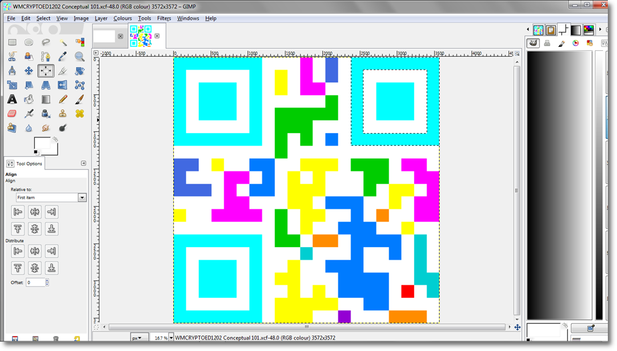Select the Ink tool

(x=46, y=114)
